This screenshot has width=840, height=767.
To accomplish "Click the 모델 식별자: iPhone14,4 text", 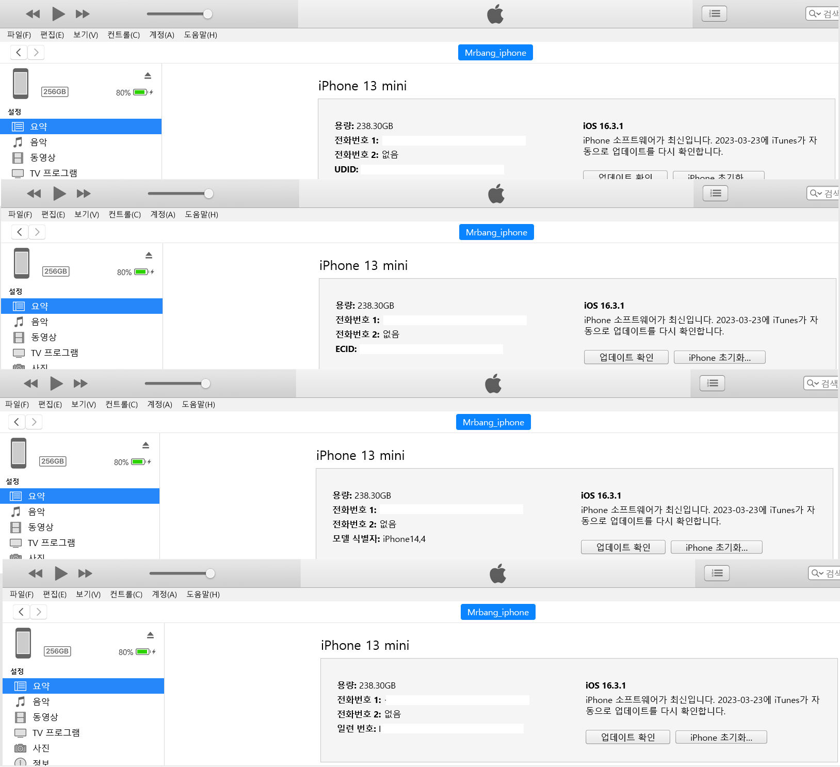I will (x=379, y=539).
